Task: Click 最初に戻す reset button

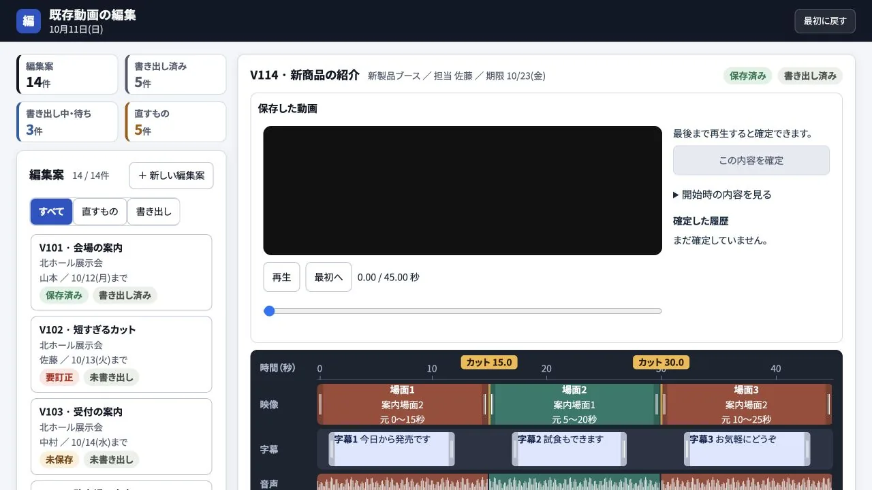Action: tap(824, 21)
